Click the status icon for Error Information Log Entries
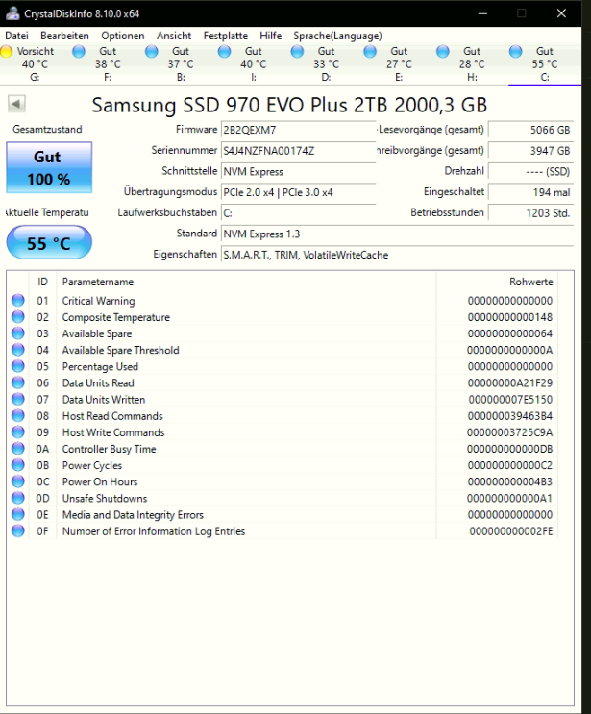Image resolution: width=591 pixels, height=714 pixels. pyautogui.click(x=17, y=531)
